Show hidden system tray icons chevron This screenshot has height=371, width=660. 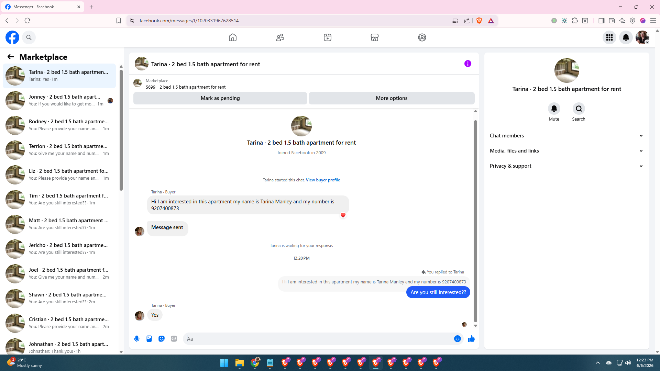[x=598, y=363]
